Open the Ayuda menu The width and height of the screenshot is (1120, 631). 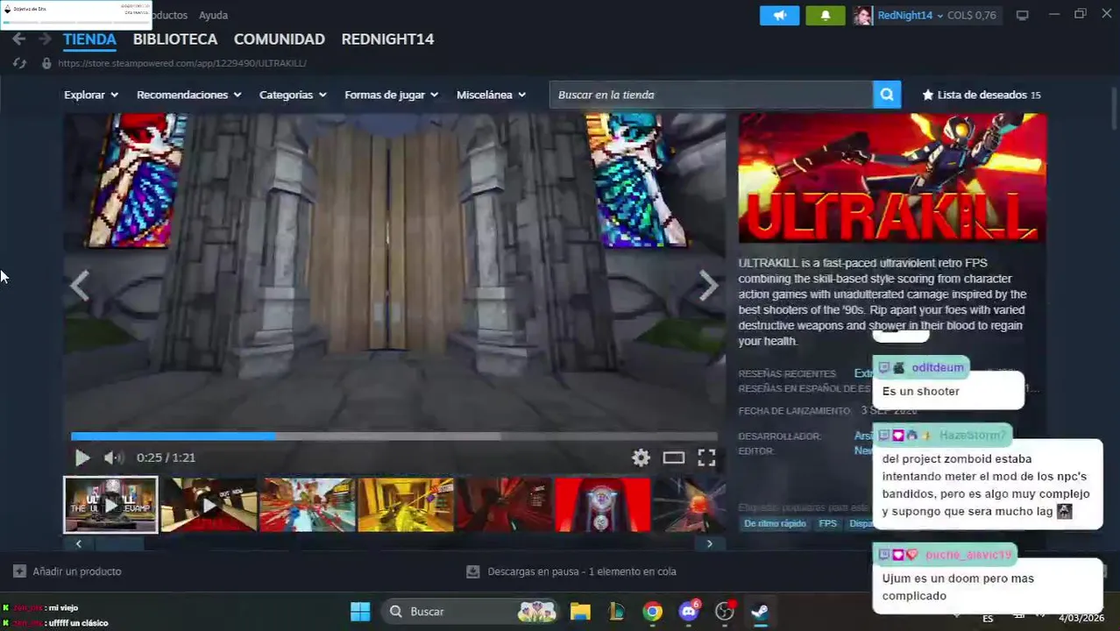coord(213,15)
